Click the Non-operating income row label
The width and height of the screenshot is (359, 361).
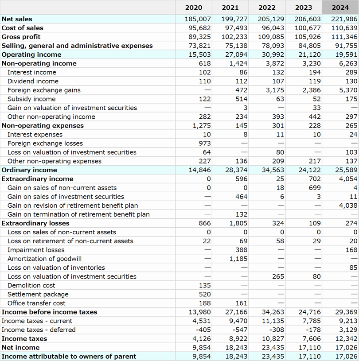coord(39,63)
